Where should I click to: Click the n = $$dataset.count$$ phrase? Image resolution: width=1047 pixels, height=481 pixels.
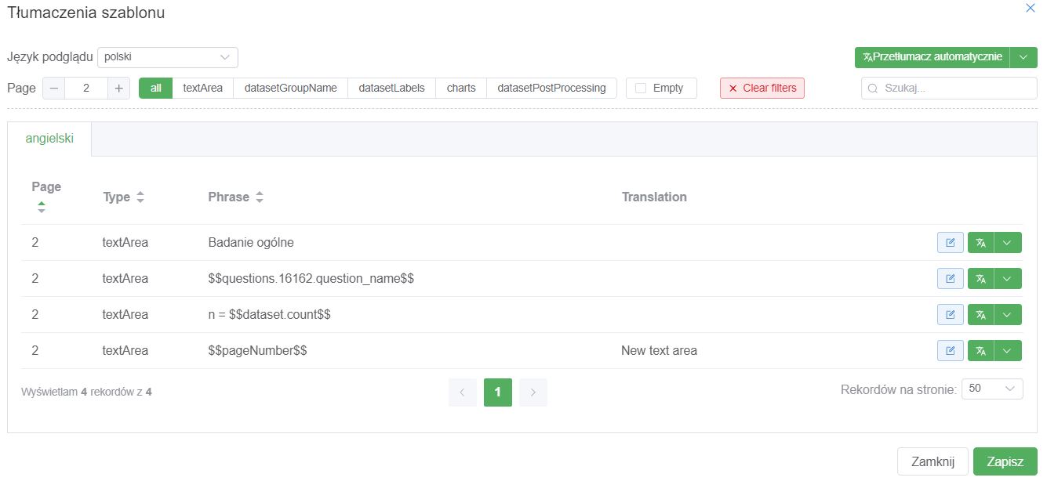tap(269, 315)
